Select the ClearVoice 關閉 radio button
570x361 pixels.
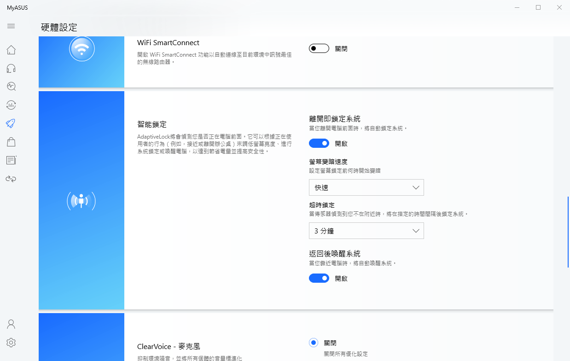[x=314, y=343]
